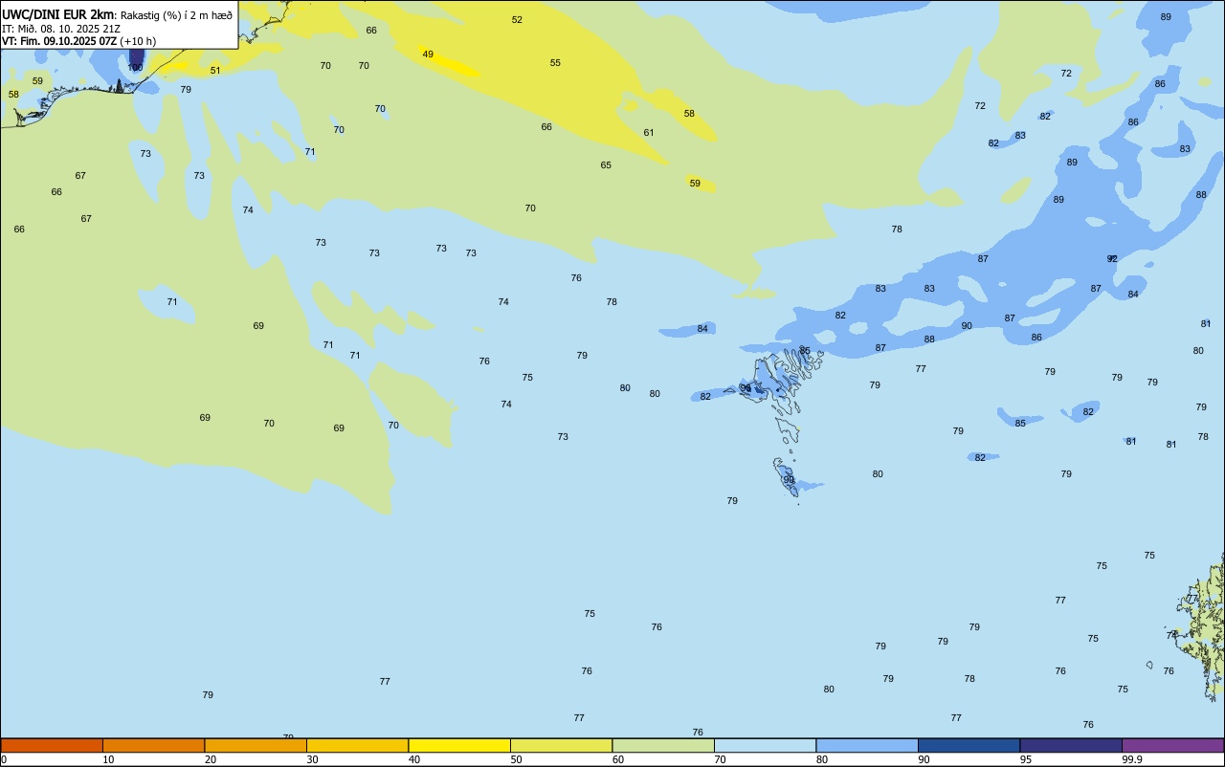Viewport: 1225px width, 767px height.
Task: Select the "IT: Mið. 08. 10. 2025 21Z" line
Action: tap(60, 28)
